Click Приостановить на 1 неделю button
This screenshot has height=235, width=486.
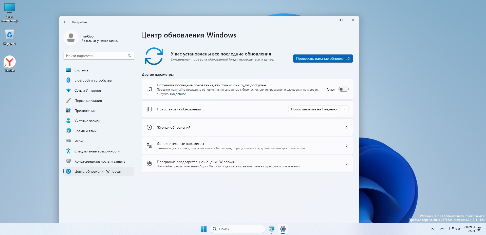point(314,109)
